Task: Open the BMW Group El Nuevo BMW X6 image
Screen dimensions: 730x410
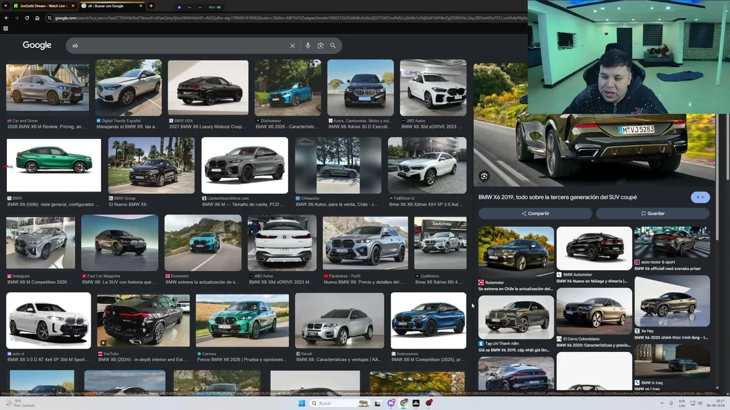Action: pos(151,165)
